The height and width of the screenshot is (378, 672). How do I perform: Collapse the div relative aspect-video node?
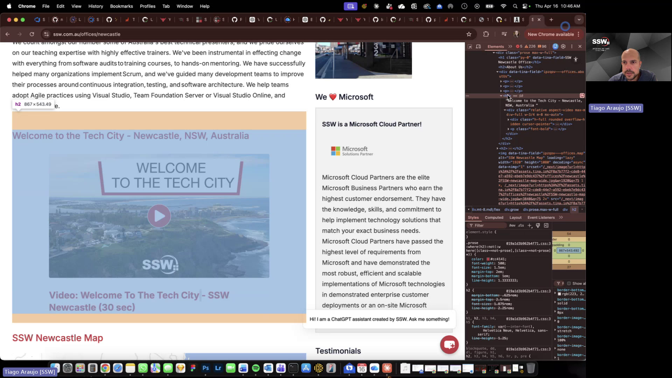tap(505, 110)
